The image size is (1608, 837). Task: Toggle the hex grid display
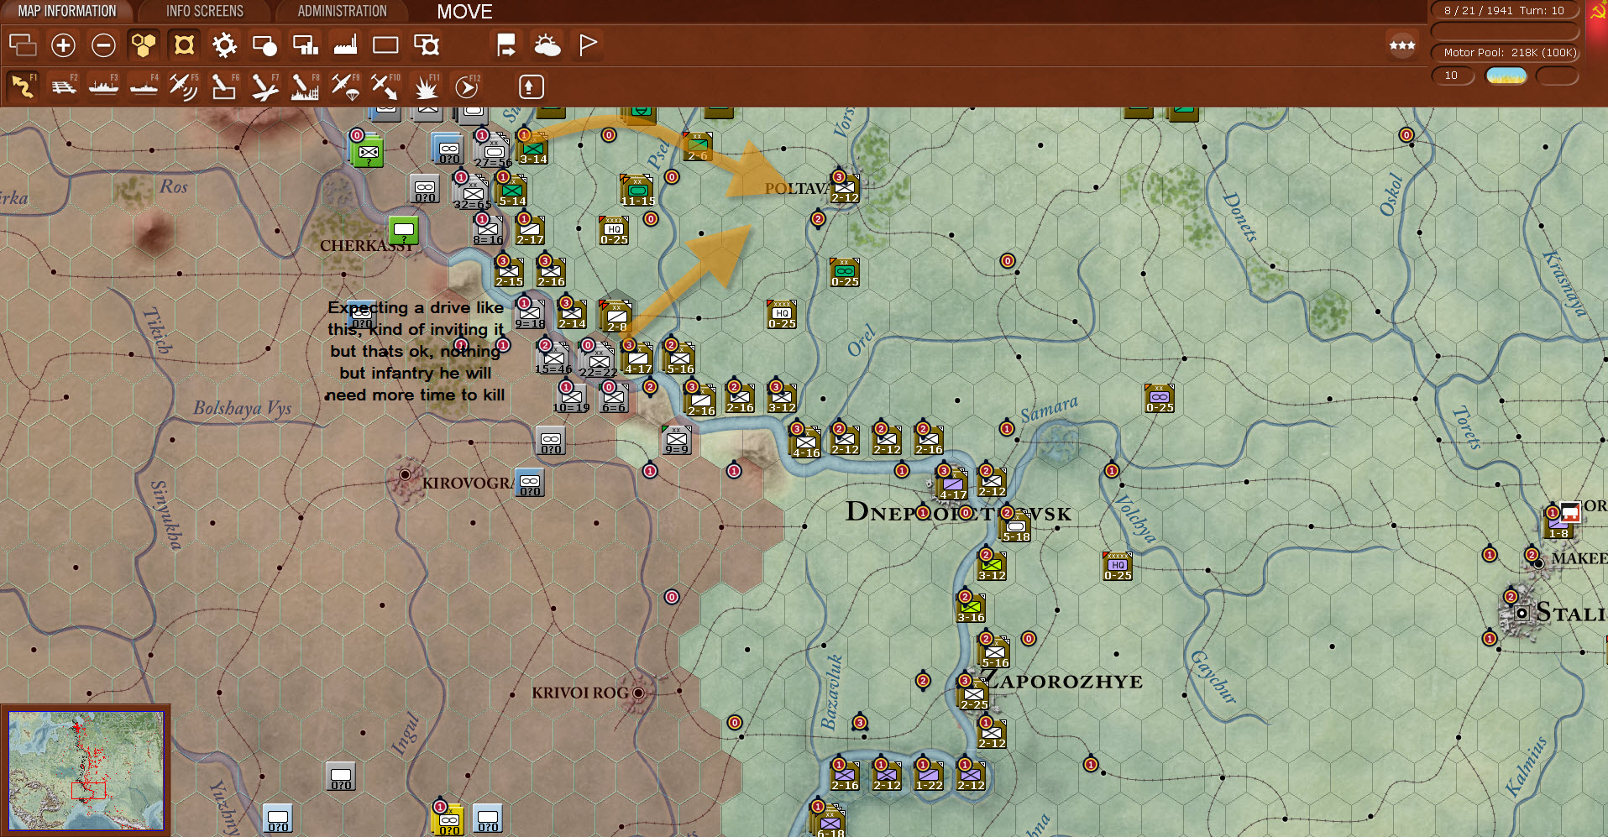144,45
